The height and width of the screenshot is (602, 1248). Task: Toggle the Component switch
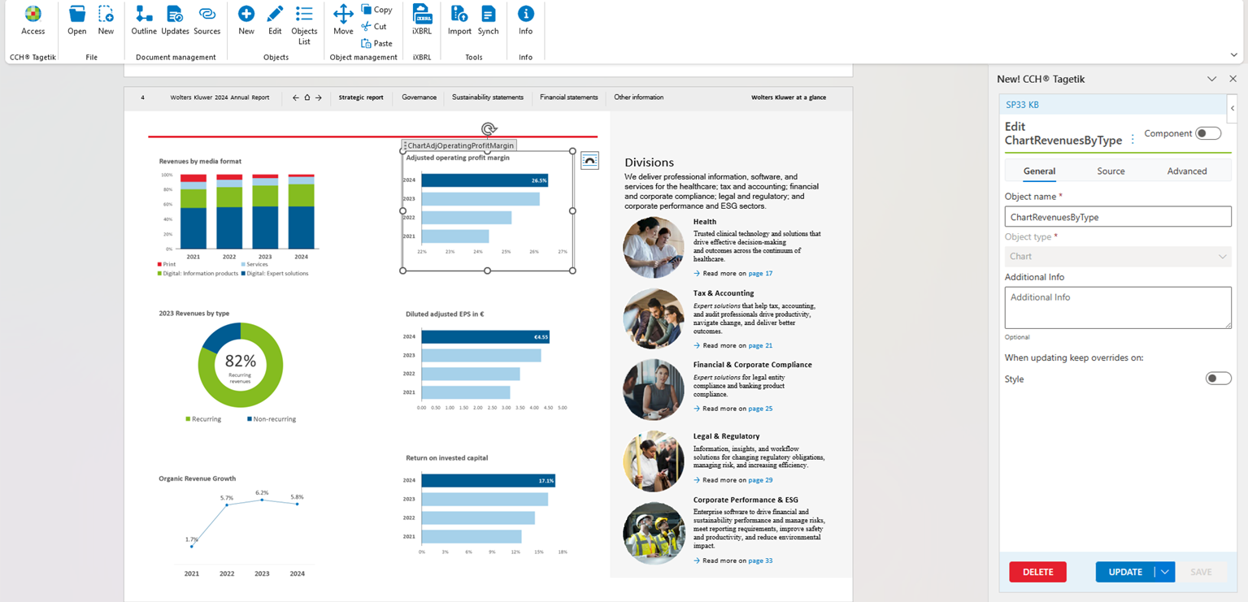1208,133
